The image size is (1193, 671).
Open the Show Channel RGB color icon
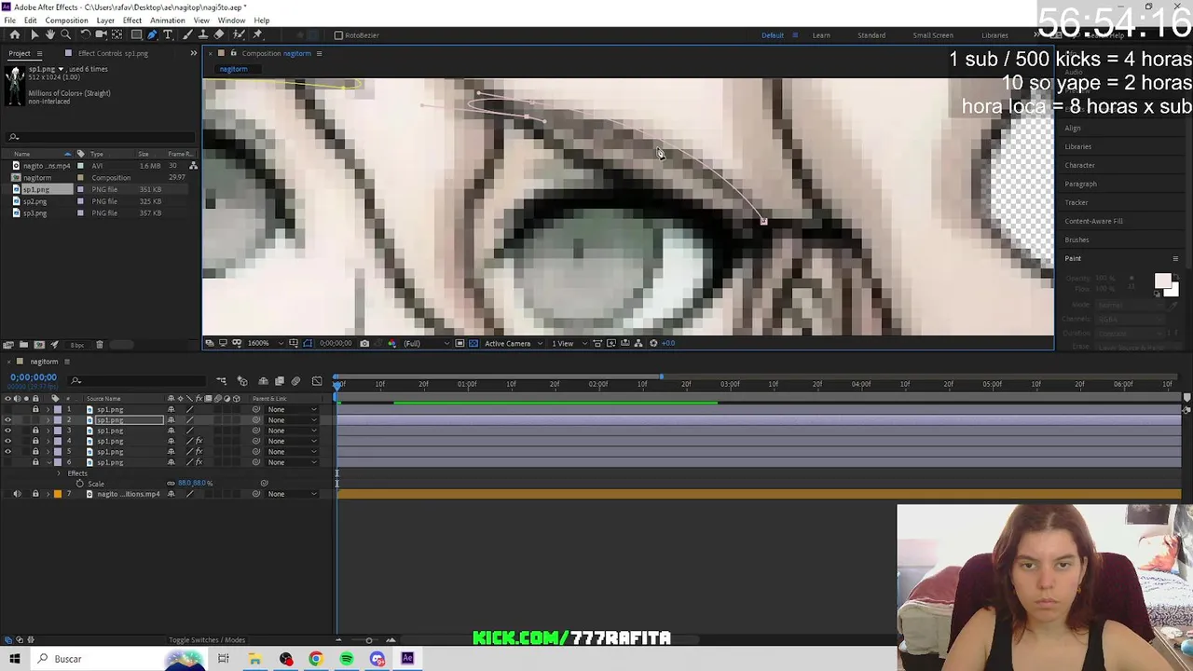tap(391, 343)
